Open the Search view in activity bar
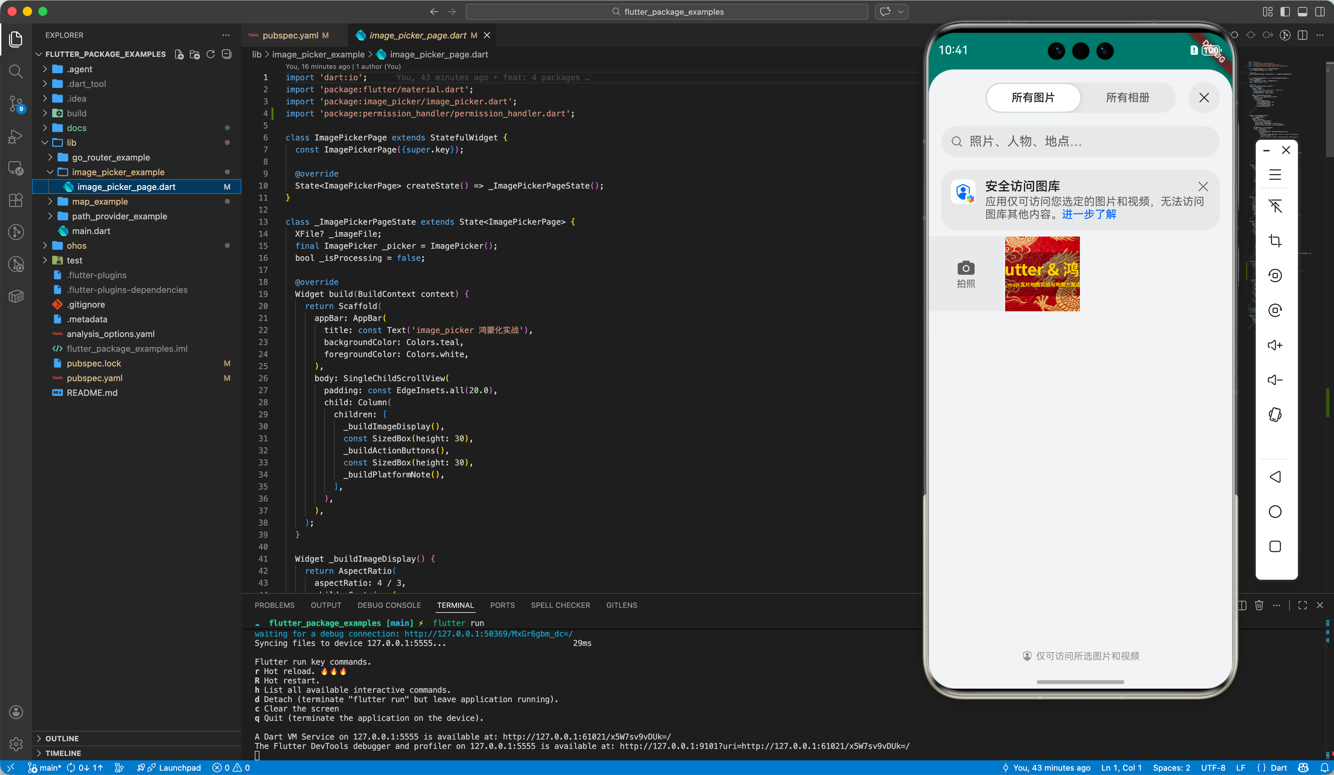 point(16,72)
